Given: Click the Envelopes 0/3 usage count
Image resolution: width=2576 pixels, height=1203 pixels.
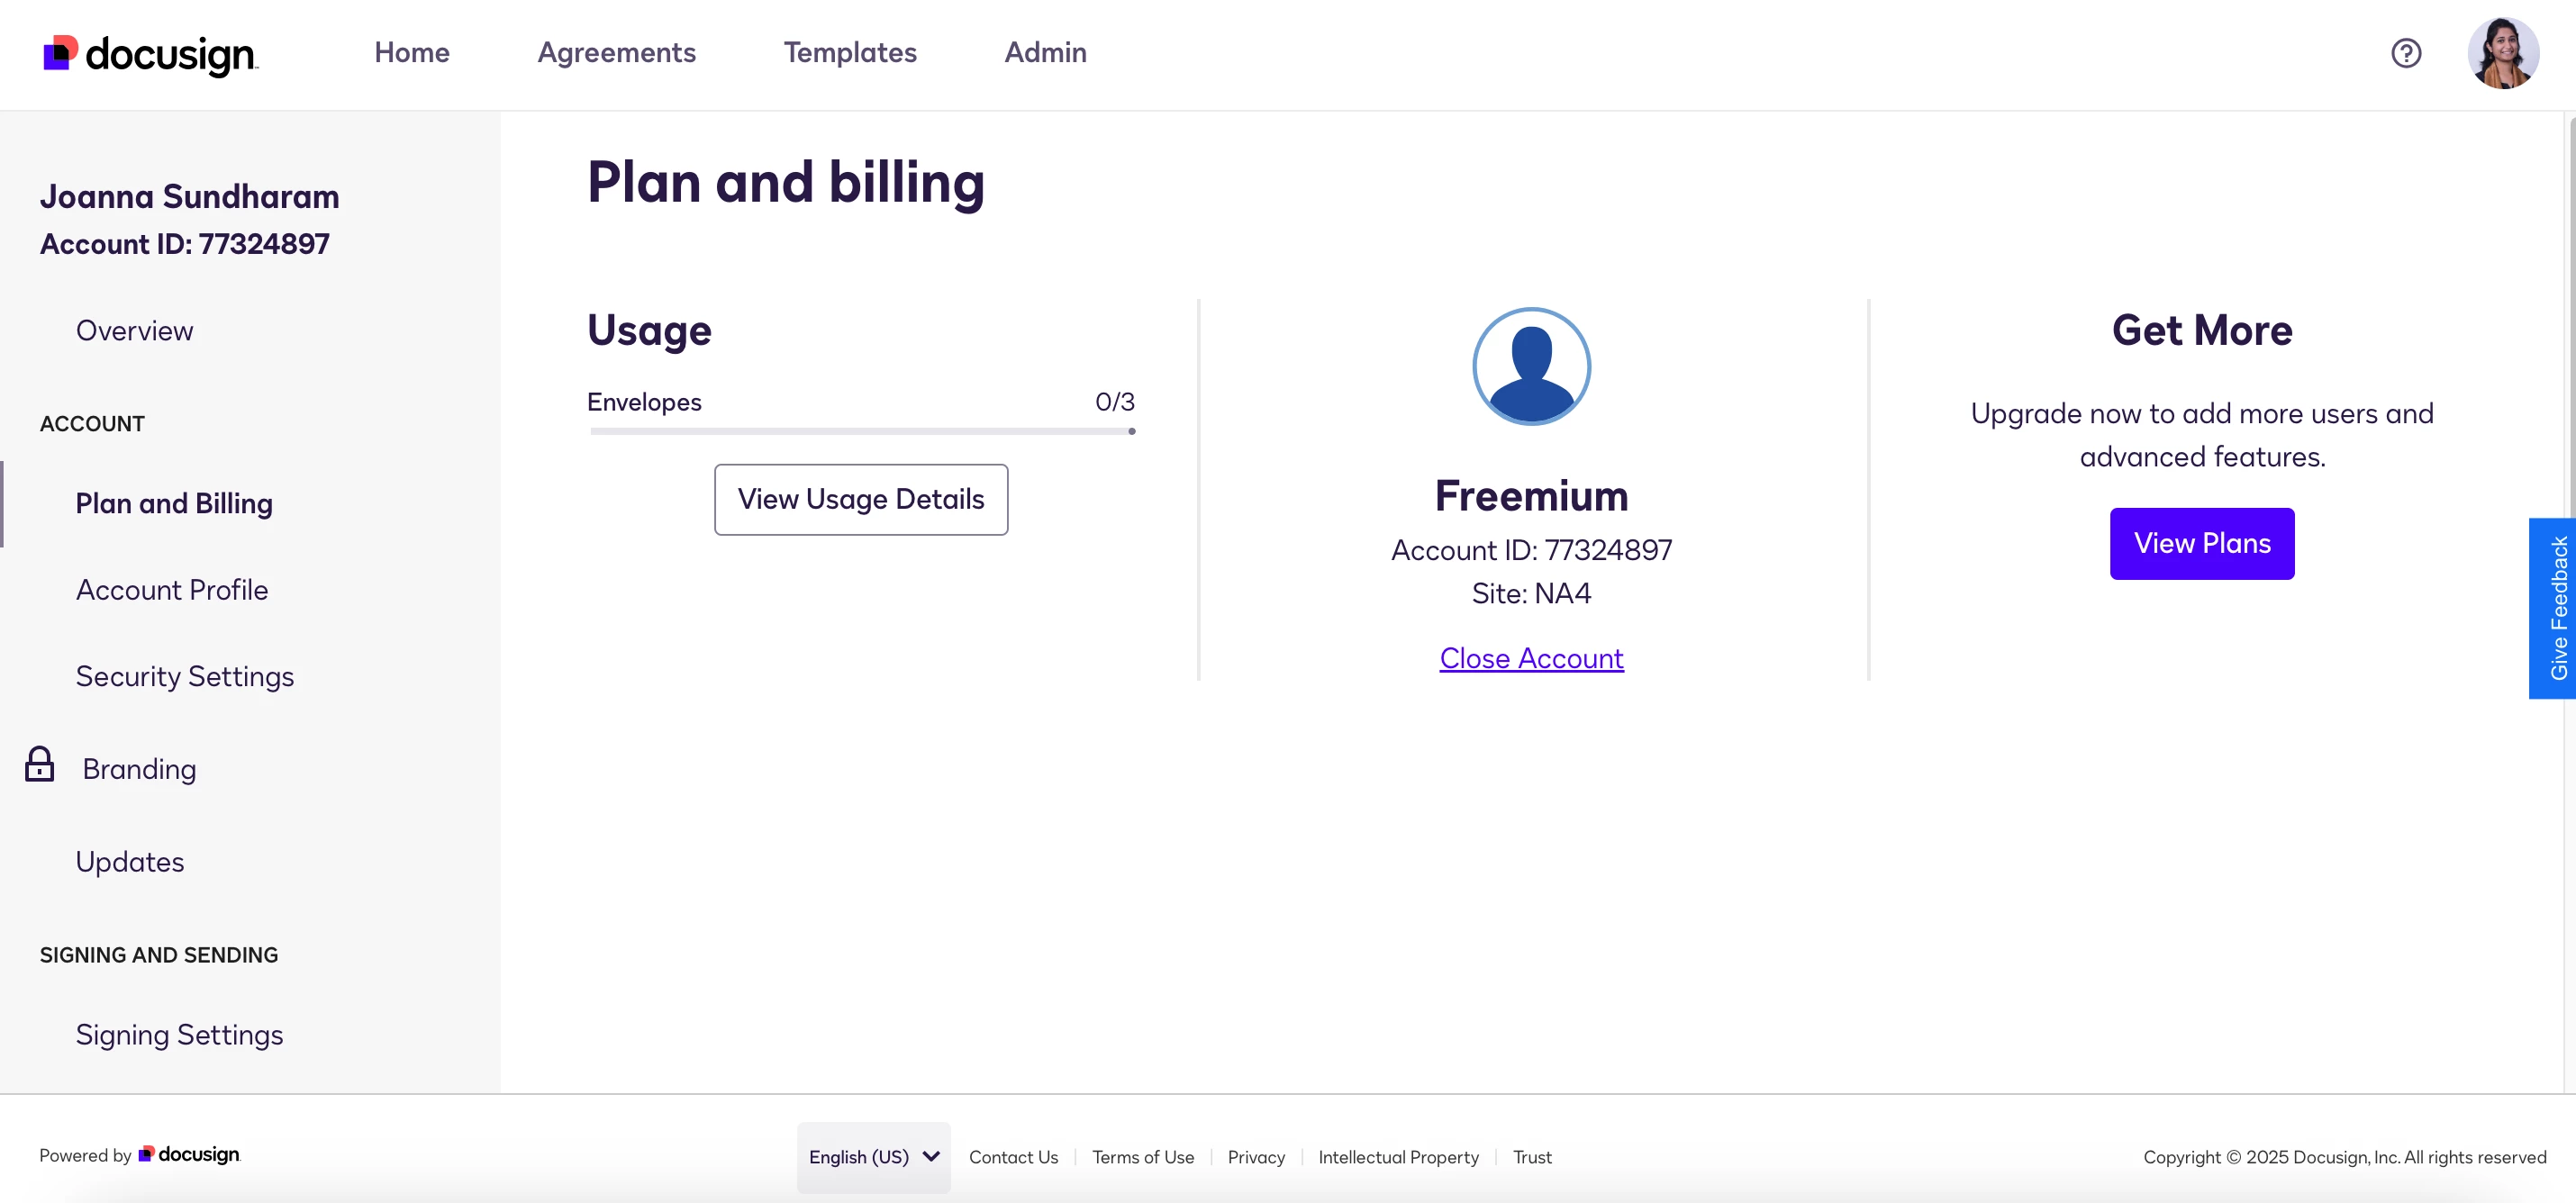Looking at the screenshot, I should [1115, 402].
